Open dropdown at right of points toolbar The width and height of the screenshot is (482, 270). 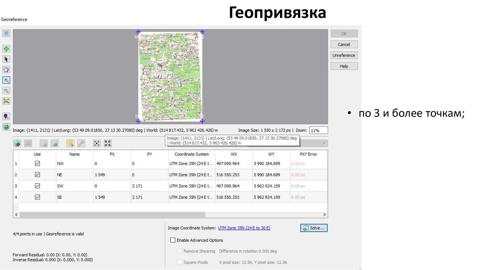[324, 143]
